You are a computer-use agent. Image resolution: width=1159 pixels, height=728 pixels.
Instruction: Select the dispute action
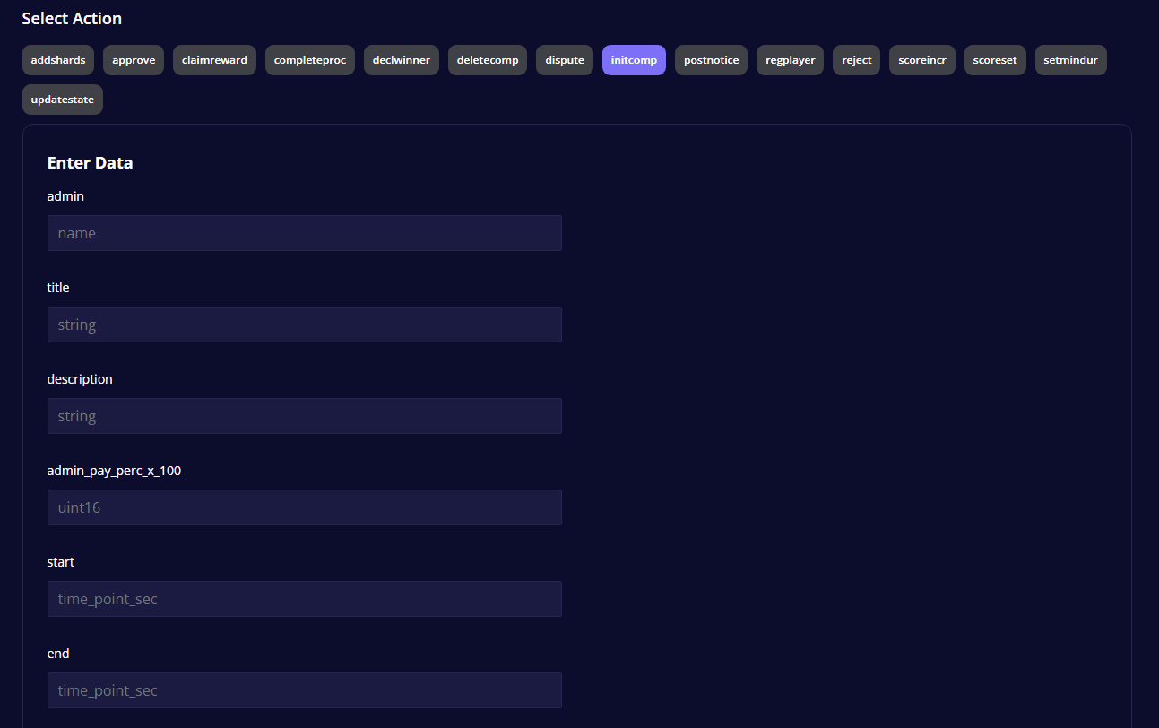(565, 60)
